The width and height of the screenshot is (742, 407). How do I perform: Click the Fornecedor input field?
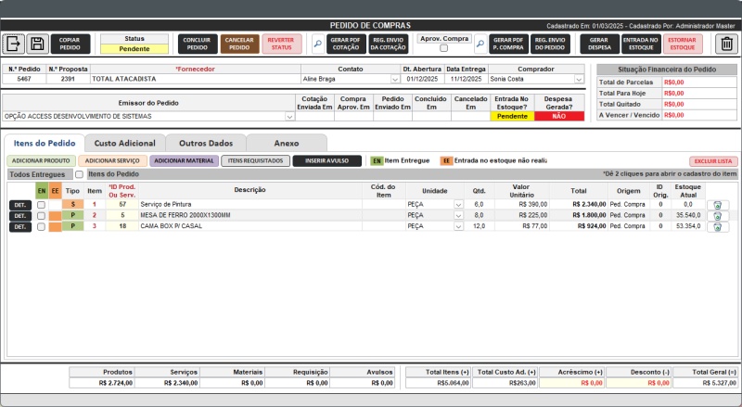click(195, 80)
